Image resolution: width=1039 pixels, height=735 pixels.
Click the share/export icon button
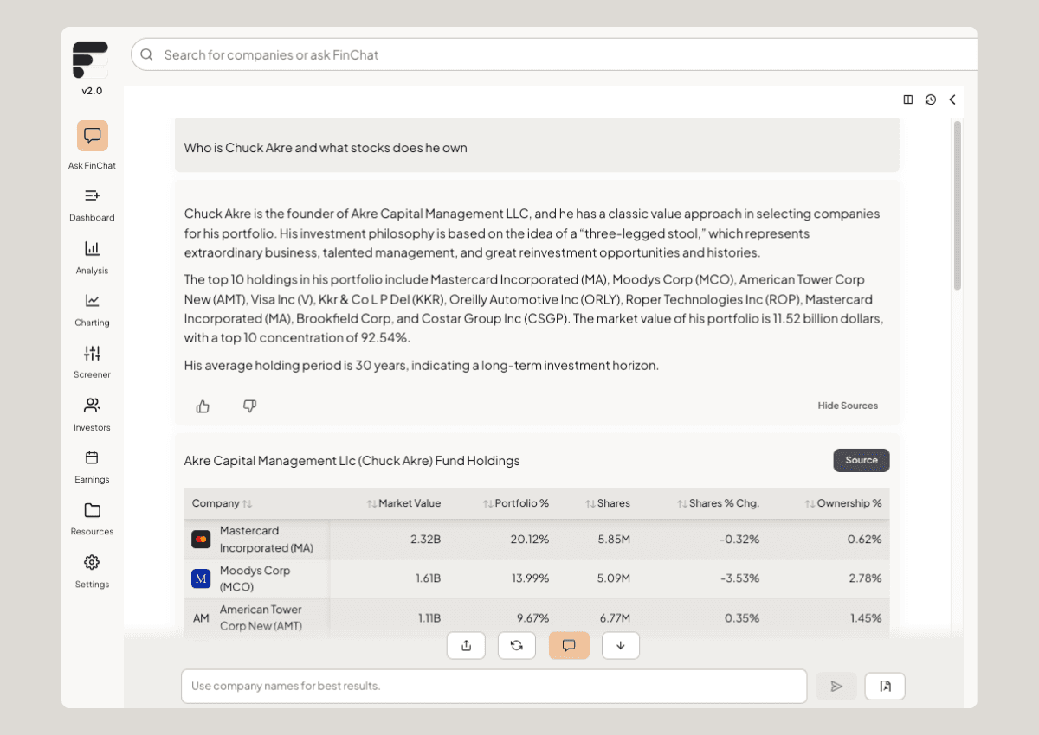point(467,645)
